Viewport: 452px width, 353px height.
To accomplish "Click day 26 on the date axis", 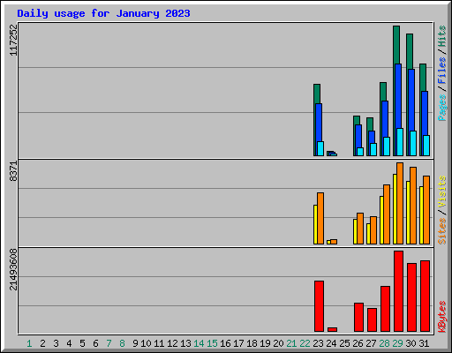I will click(358, 343).
